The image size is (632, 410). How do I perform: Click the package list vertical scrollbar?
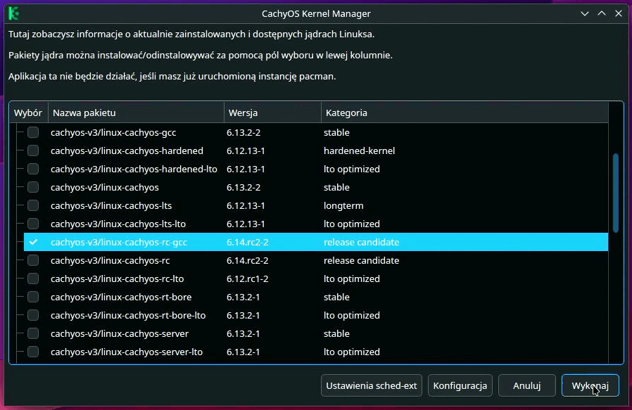[x=616, y=193]
